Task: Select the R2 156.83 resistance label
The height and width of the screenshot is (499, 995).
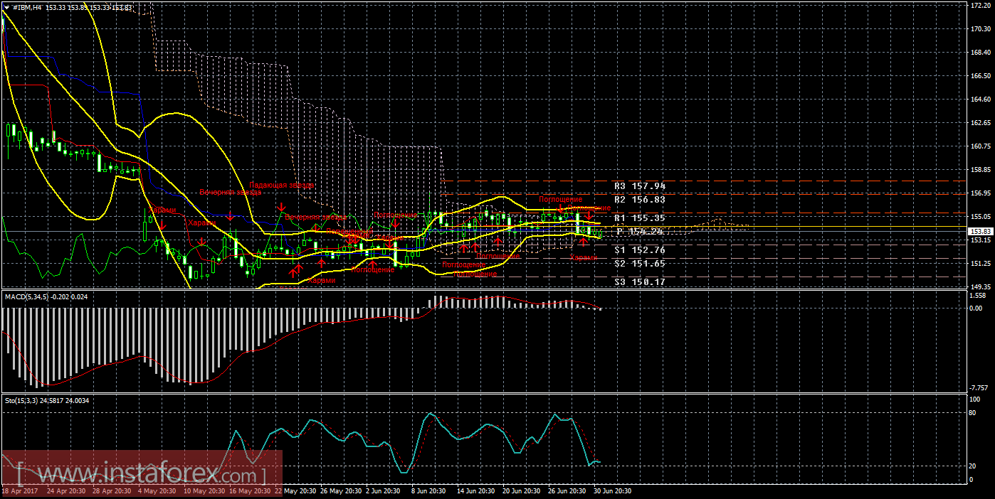Action: click(639, 200)
